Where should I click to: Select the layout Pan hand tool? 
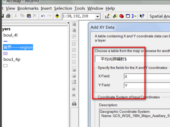(x=74, y=36)
